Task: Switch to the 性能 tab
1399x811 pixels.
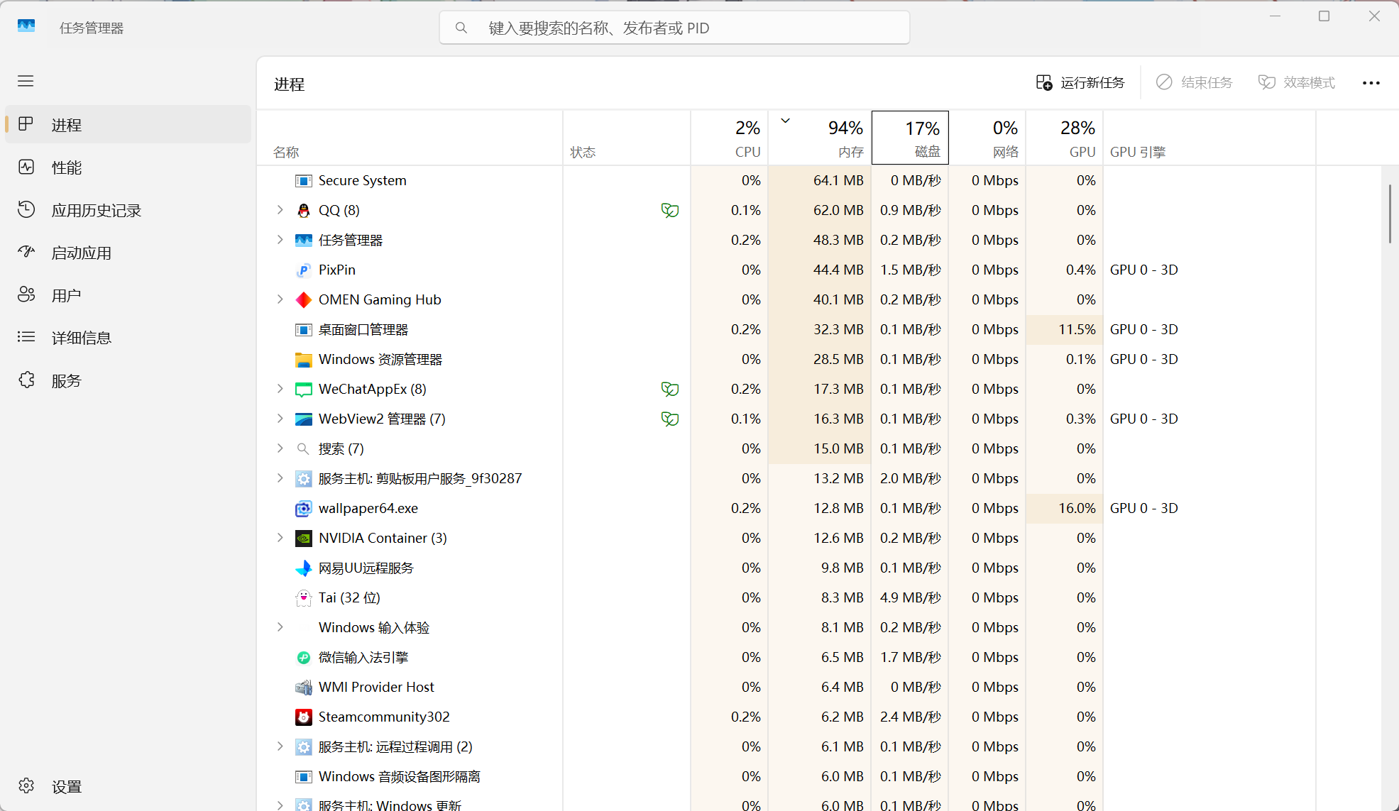Action: (128, 167)
